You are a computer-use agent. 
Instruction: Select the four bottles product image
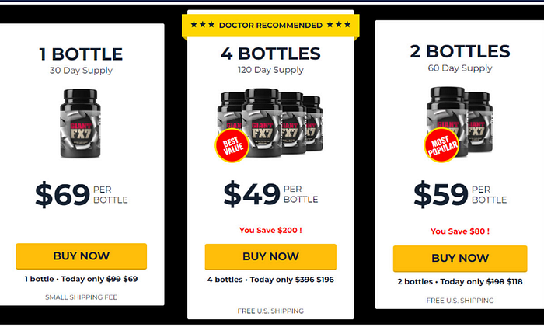pyautogui.click(x=270, y=123)
